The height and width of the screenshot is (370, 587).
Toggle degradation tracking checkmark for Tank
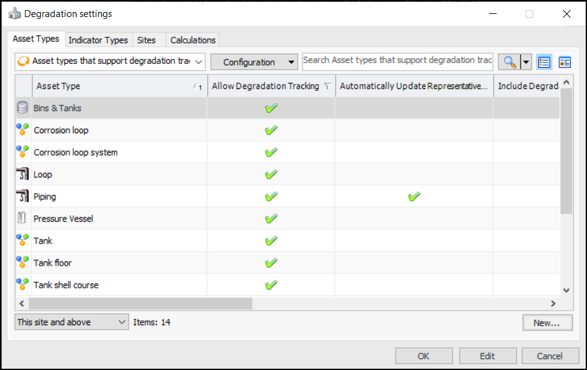point(271,241)
